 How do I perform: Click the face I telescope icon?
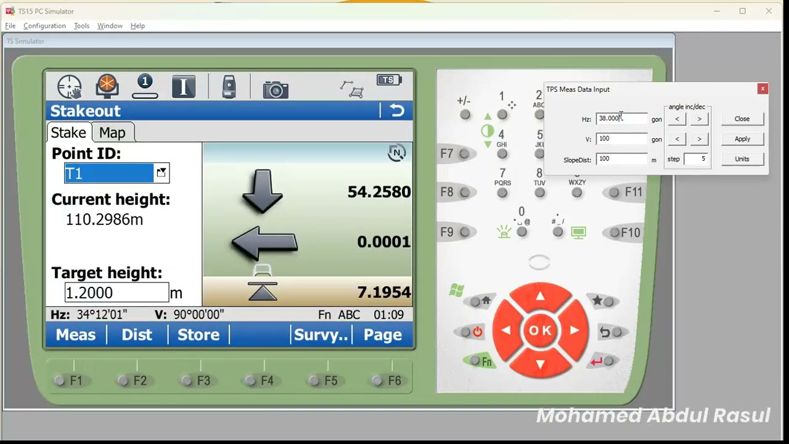point(183,86)
